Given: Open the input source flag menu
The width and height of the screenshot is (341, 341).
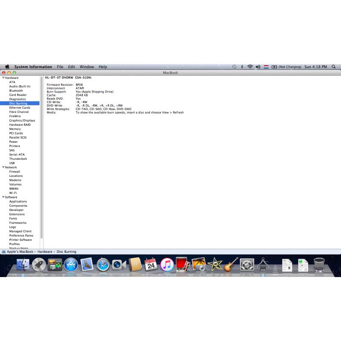Looking at the screenshot, I should pyautogui.click(x=266, y=67).
